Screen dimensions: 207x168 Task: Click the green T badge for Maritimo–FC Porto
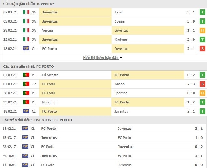(x=202, y=102)
